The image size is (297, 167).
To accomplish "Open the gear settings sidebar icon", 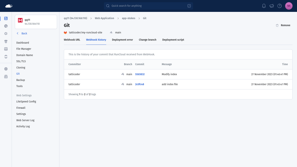I will (6, 69).
